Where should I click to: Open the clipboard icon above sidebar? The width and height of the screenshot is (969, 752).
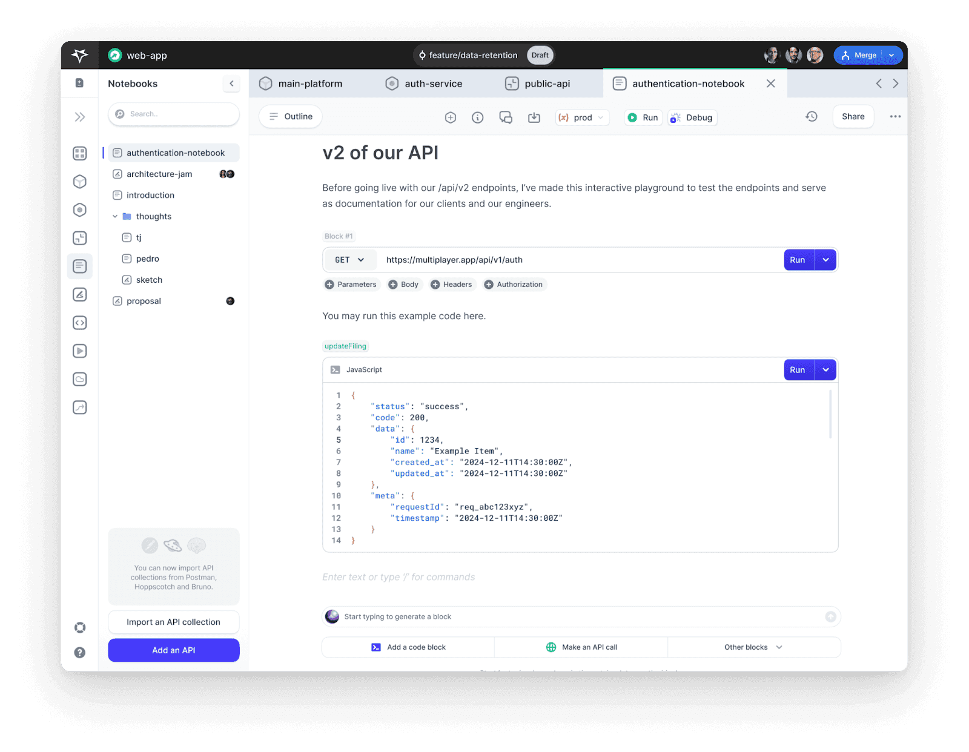(79, 83)
